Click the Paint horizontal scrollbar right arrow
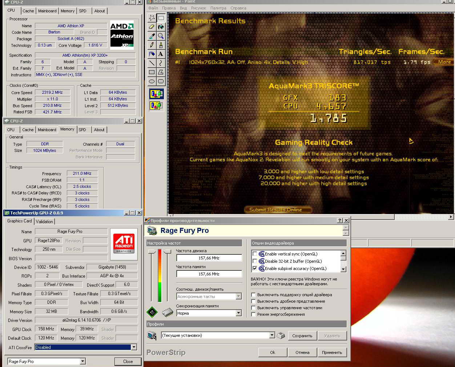455x367 pixels. pos(451,217)
